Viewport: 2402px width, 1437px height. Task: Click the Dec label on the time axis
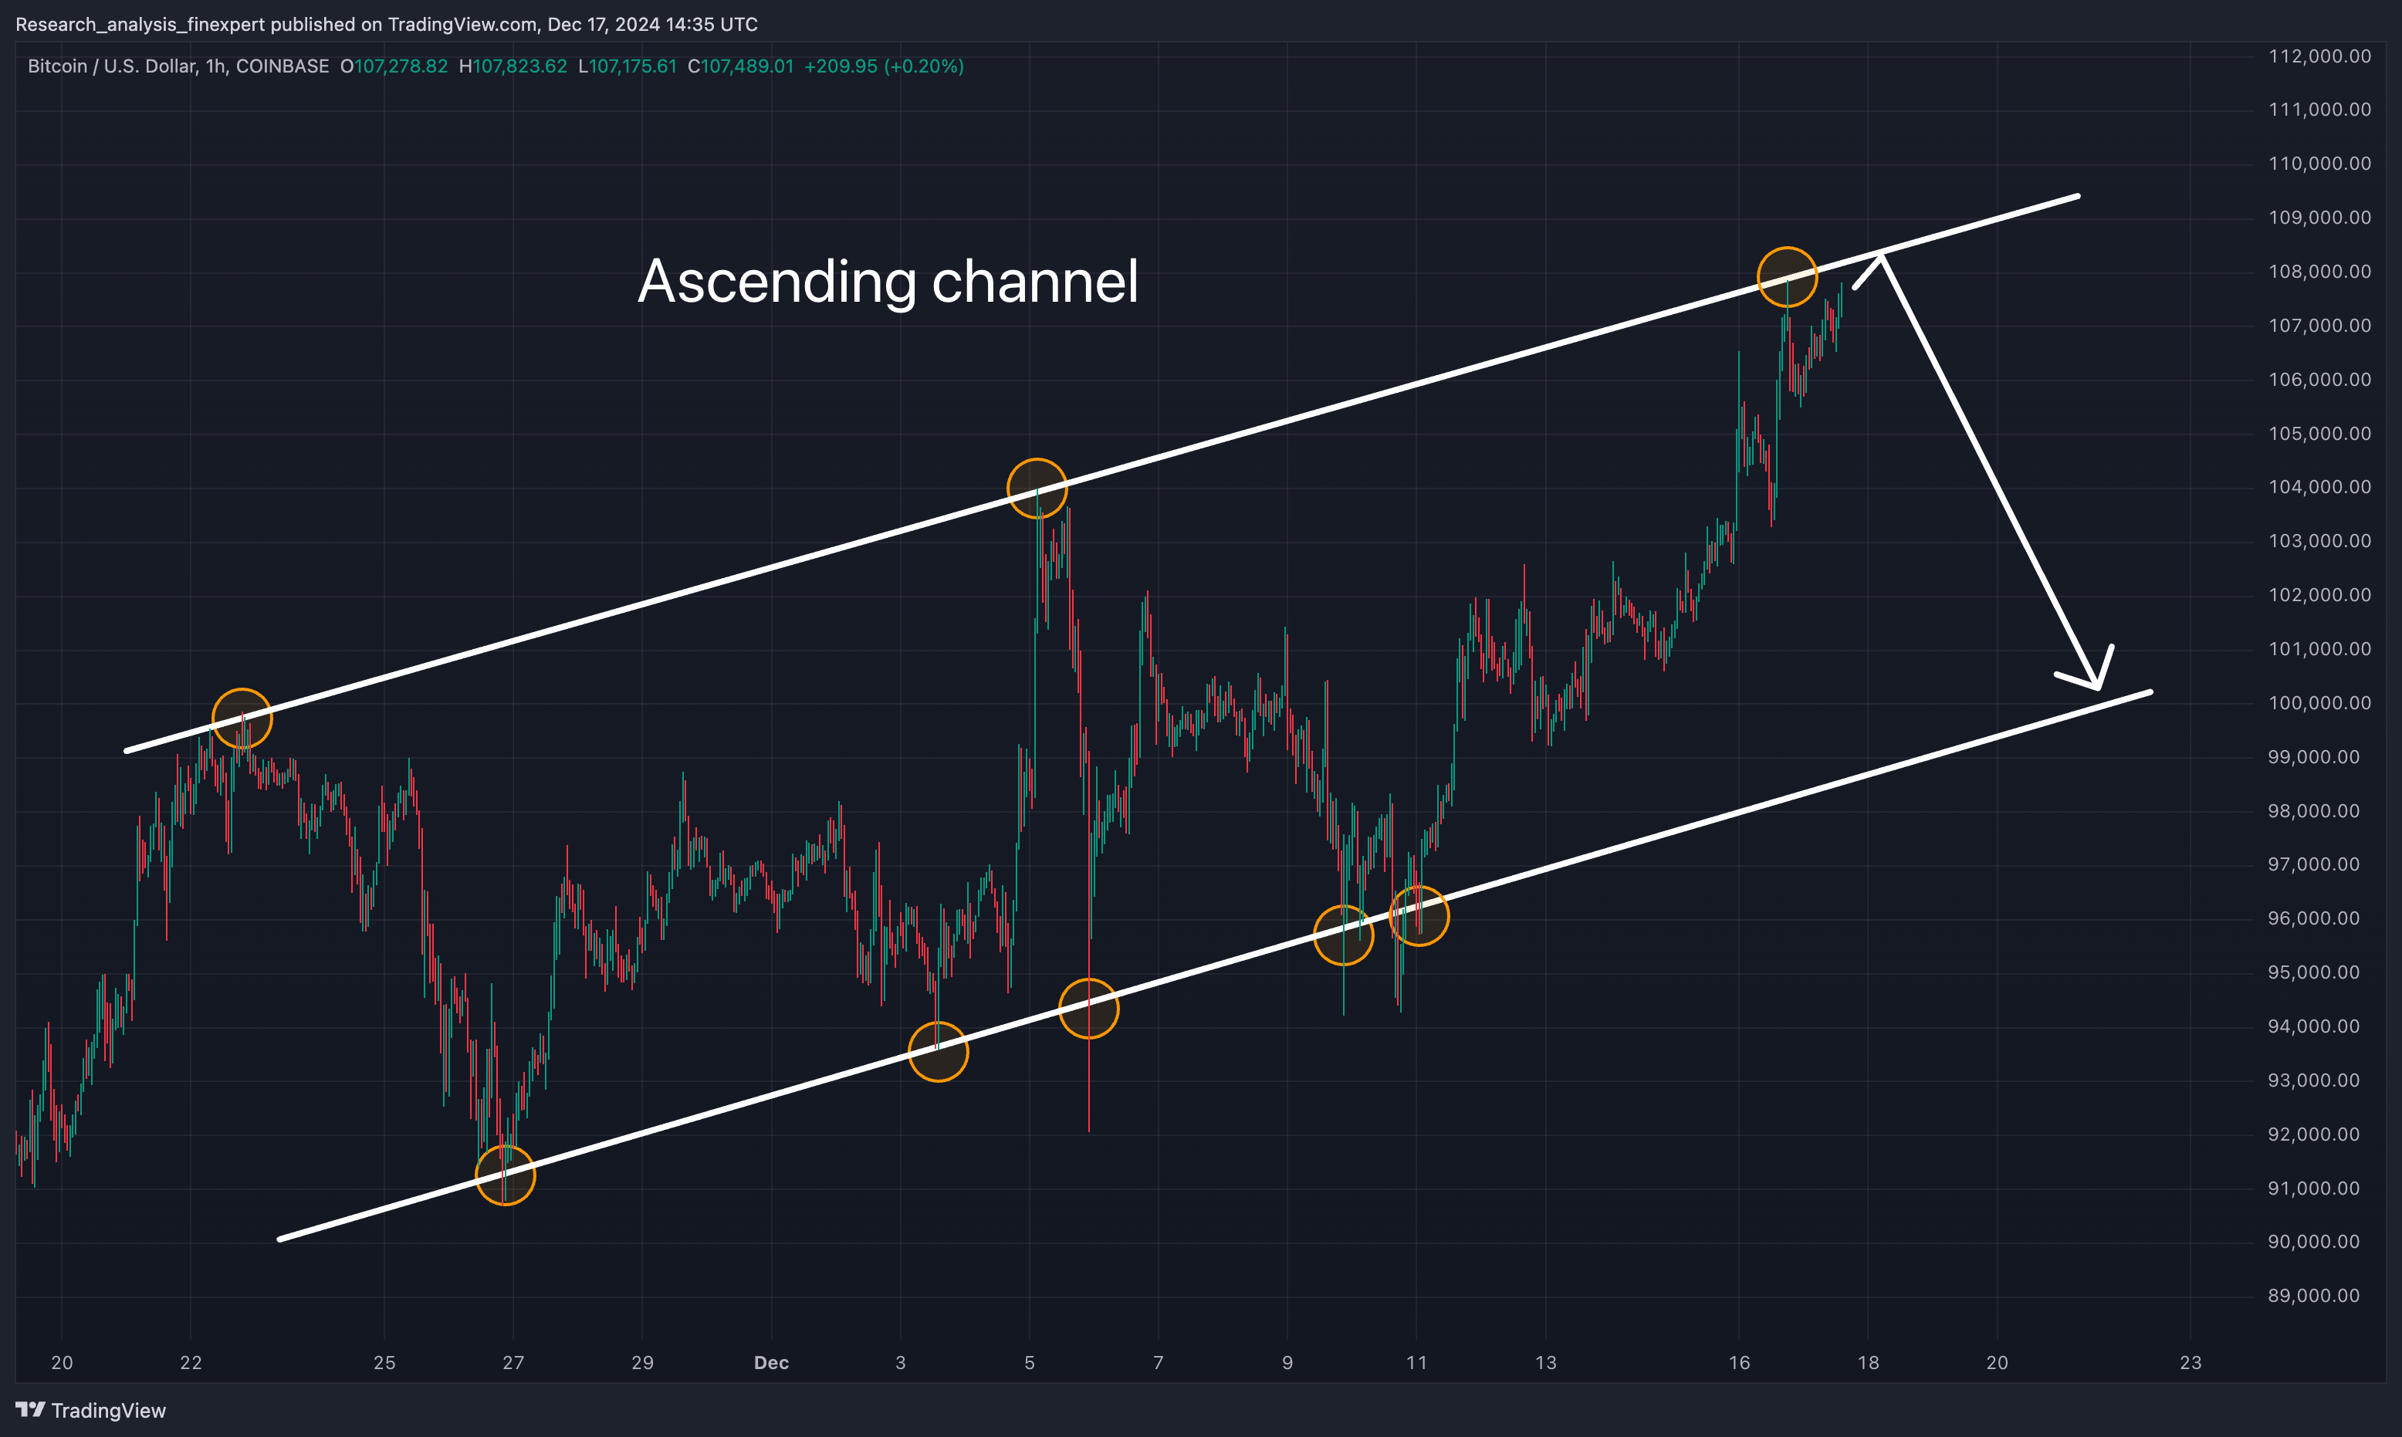(772, 1362)
